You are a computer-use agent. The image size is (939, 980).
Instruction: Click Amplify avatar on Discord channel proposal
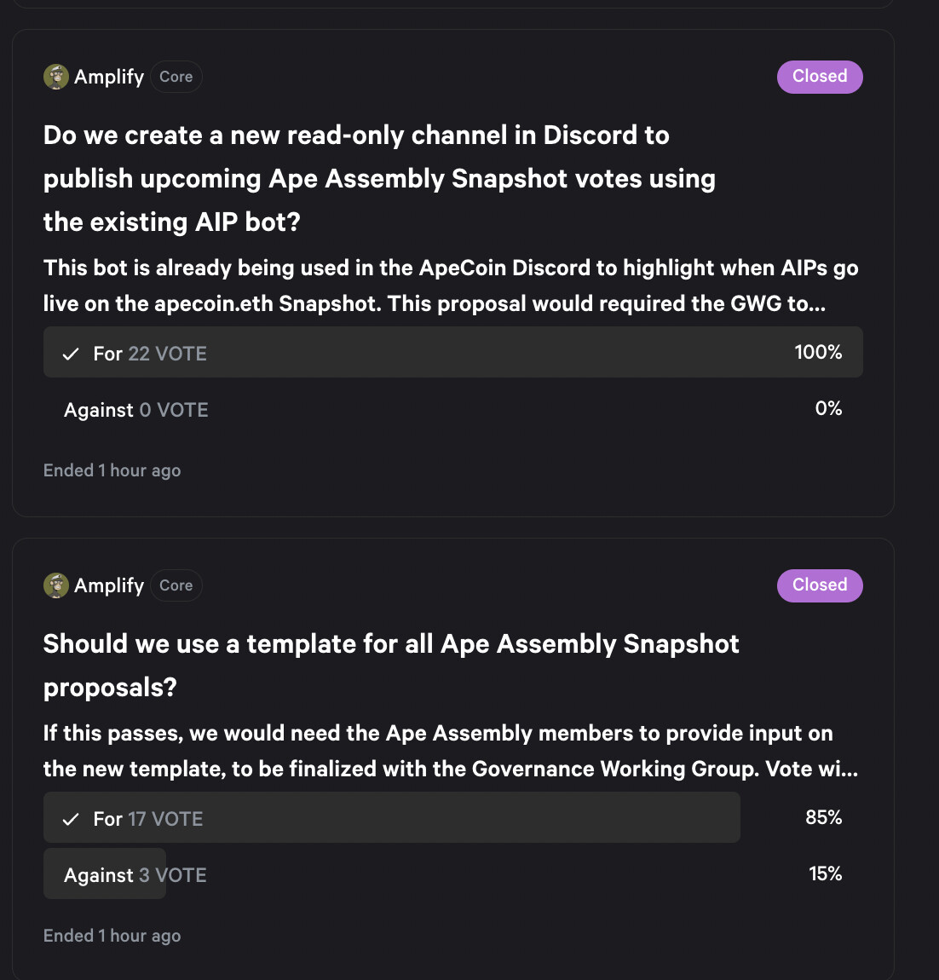56,77
